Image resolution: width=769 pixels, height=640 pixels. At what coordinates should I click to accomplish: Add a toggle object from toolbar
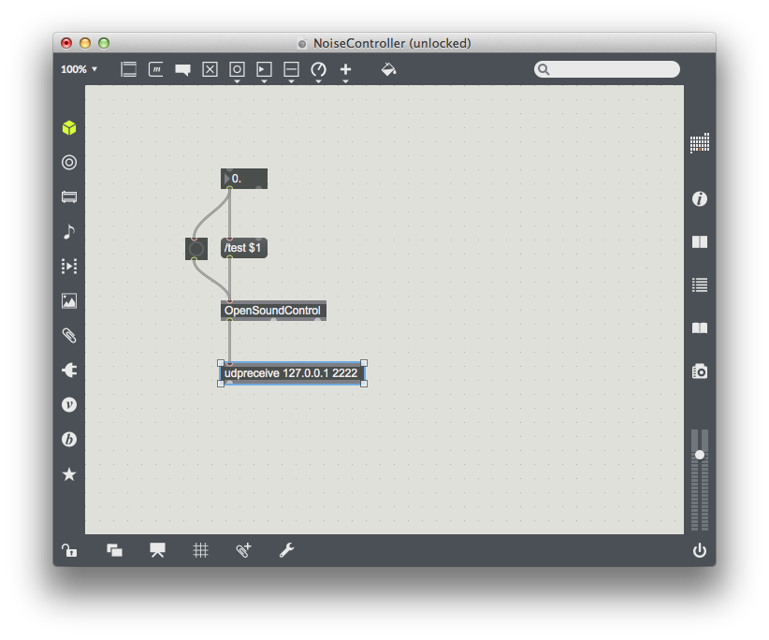click(210, 69)
